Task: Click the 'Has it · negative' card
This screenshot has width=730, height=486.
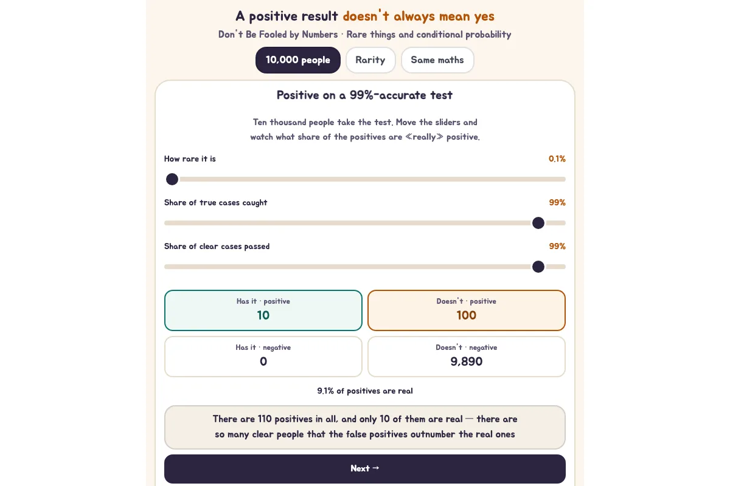Action: (x=263, y=357)
